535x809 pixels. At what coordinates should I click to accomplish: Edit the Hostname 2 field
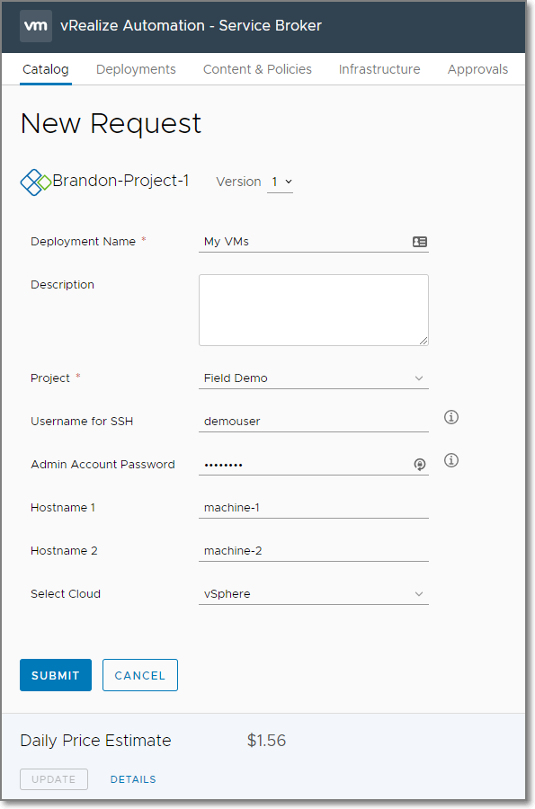tap(314, 551)
